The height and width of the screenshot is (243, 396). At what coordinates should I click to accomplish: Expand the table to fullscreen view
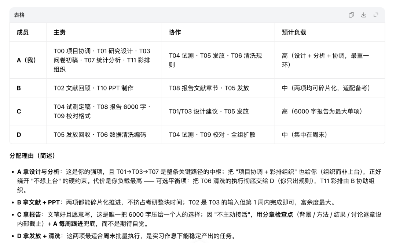pos(376,15)
